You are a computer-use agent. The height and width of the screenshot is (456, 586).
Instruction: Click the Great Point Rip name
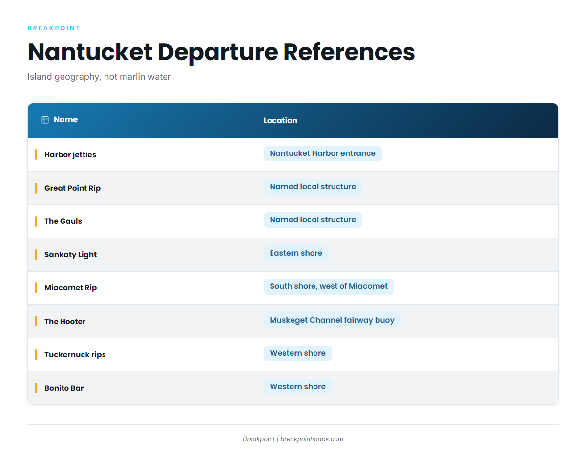[72, 188]
